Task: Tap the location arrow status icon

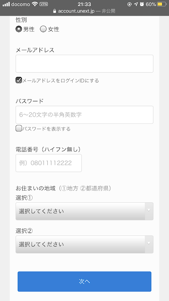Action: click(136, 4)
